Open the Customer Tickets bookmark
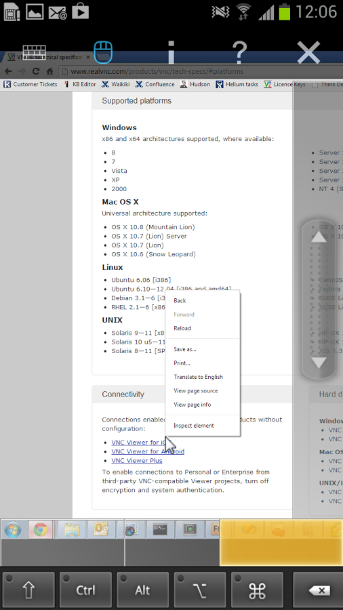 [31, 84]
